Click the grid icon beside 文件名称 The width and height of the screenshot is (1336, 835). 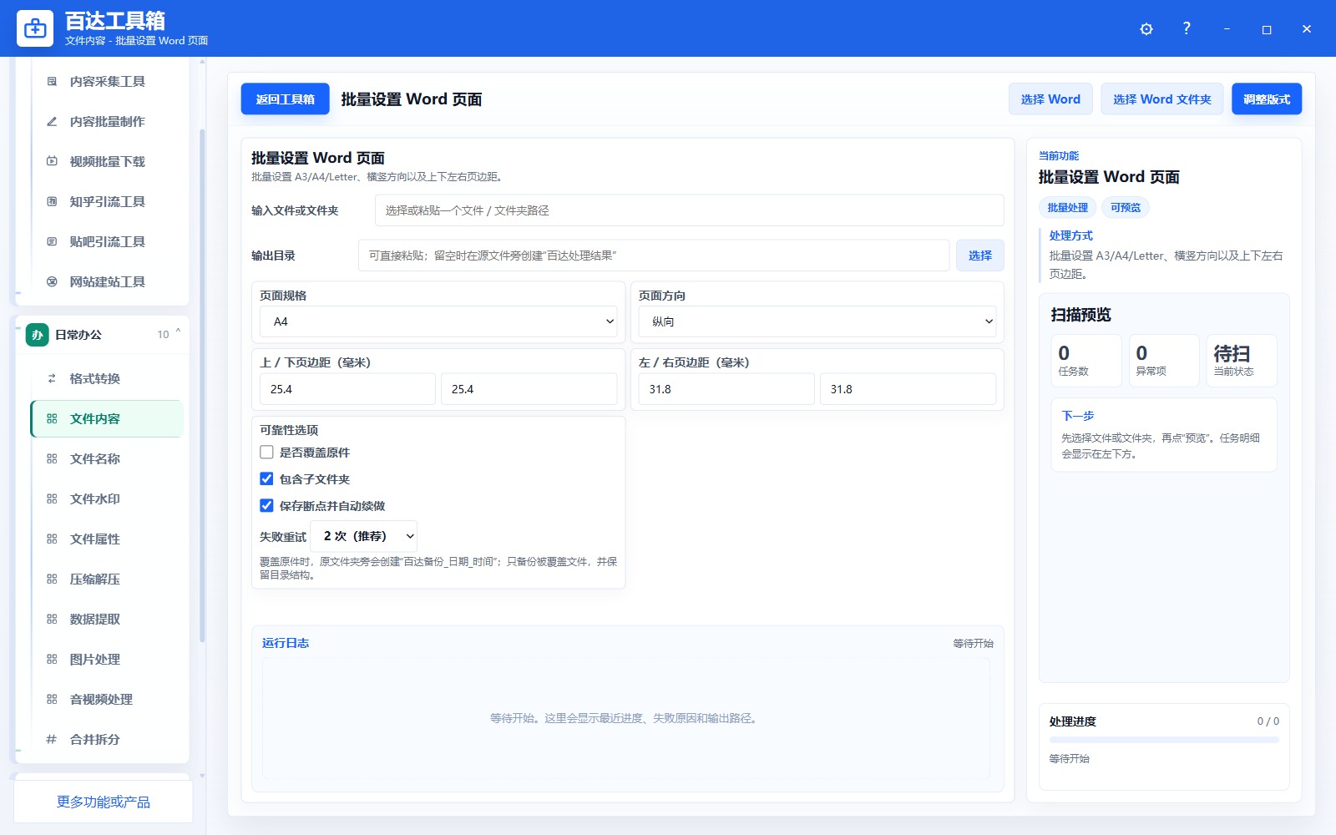52,459
